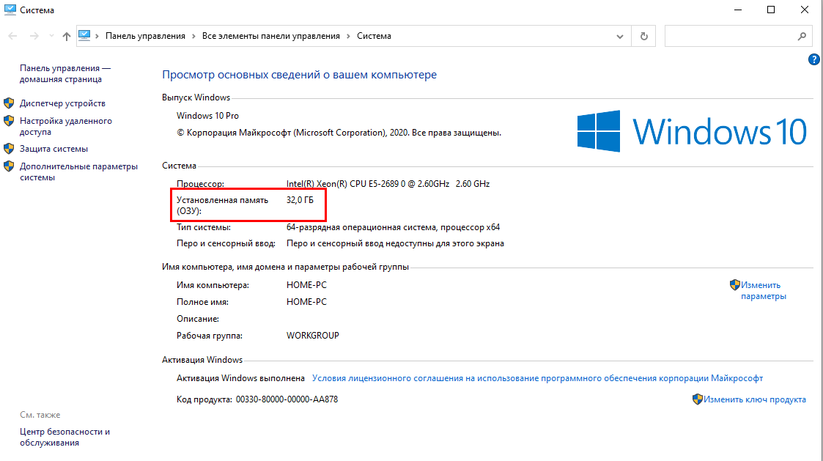Click 'Активация Windows выполнена' status text
The height and width of the screenshot is (461, 823).
(240, 378)
